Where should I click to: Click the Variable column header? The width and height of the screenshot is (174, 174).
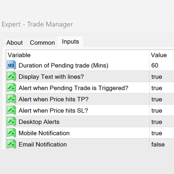[x=19, y=55]
